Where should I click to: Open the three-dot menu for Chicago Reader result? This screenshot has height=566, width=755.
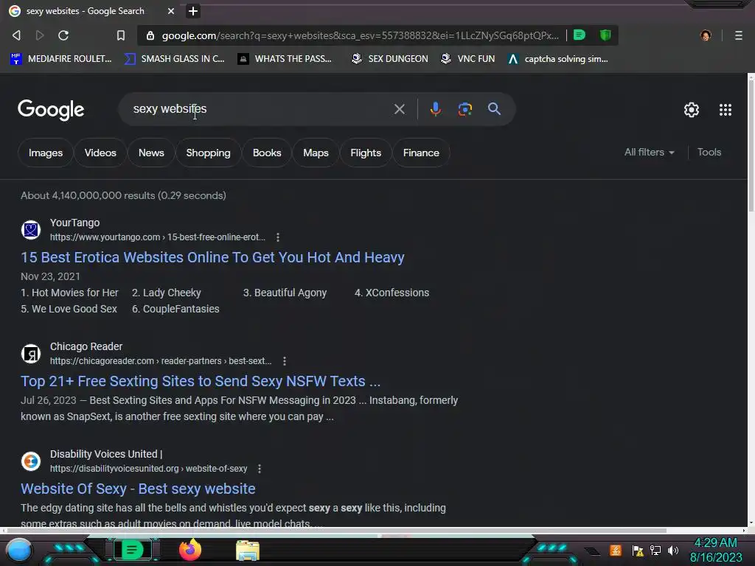(285, 361)
